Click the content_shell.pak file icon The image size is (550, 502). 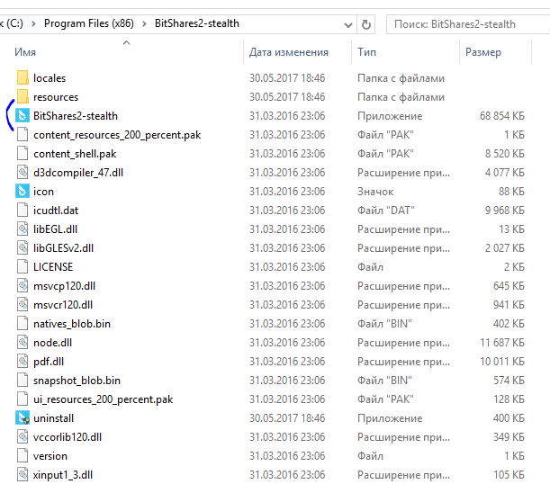pos(23,154)
